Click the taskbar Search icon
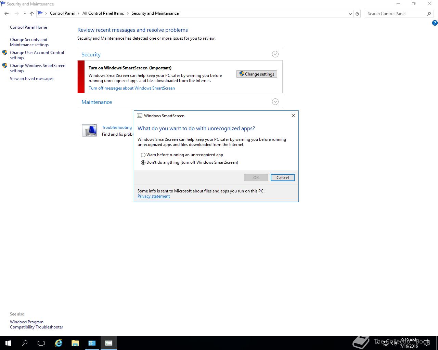Image resolution: width=438 pixels, height=350 pixels. 25,343
